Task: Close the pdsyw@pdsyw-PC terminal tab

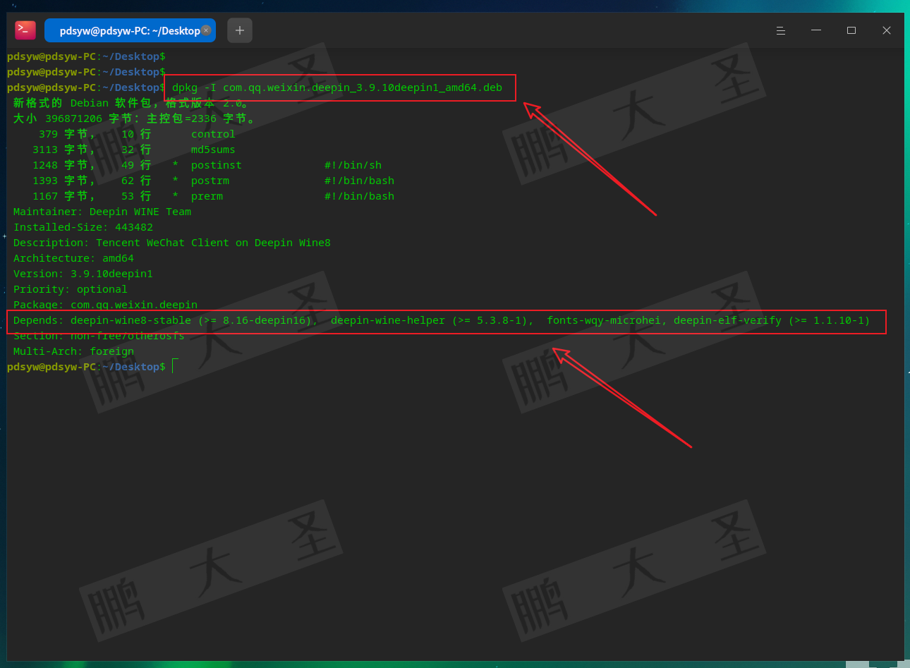Action: click(x=206, y=30)
